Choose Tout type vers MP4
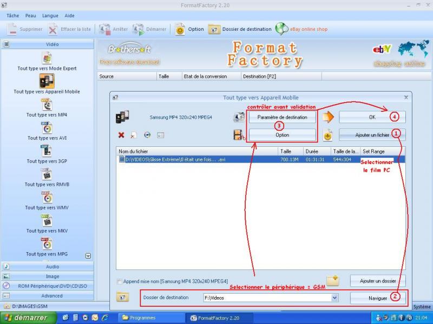 47,107
